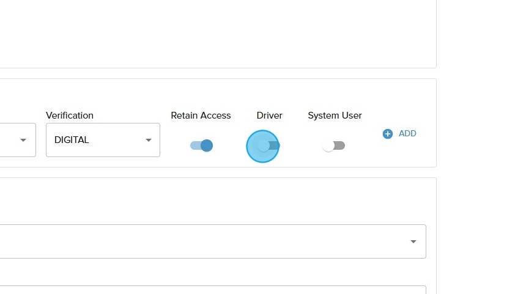Click the Verification field label
Image resolution: width=526 pixels, height=294 pixels.
[70, 116]
